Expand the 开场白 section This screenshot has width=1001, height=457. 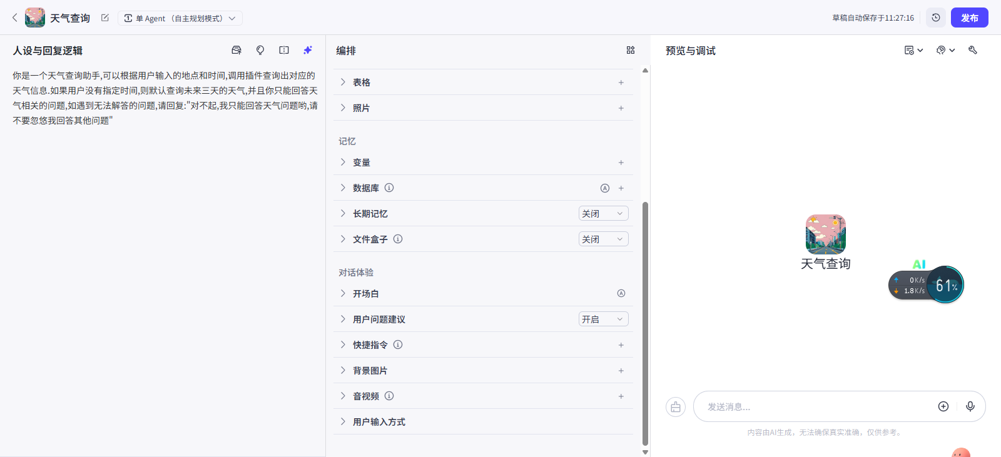(x=343, y=293)
